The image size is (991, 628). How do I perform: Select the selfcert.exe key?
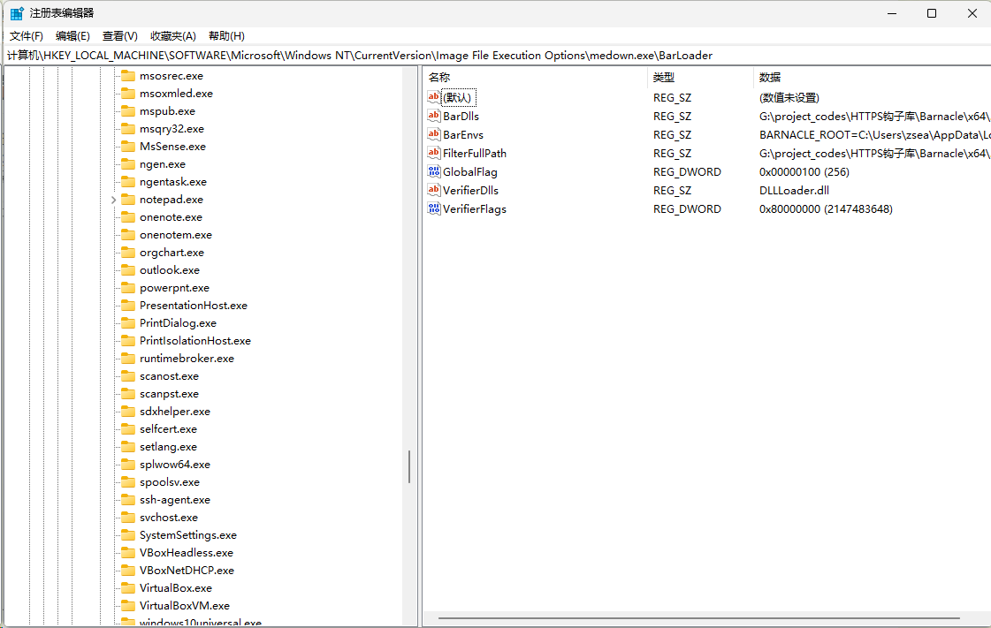coord(168,429)
